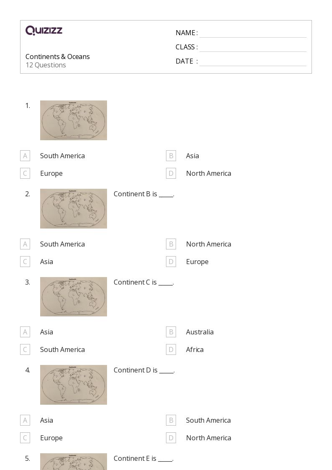This screenshot has height=470, width=332.
Task: Select the CLASS input line
Action: coord(253,48)
